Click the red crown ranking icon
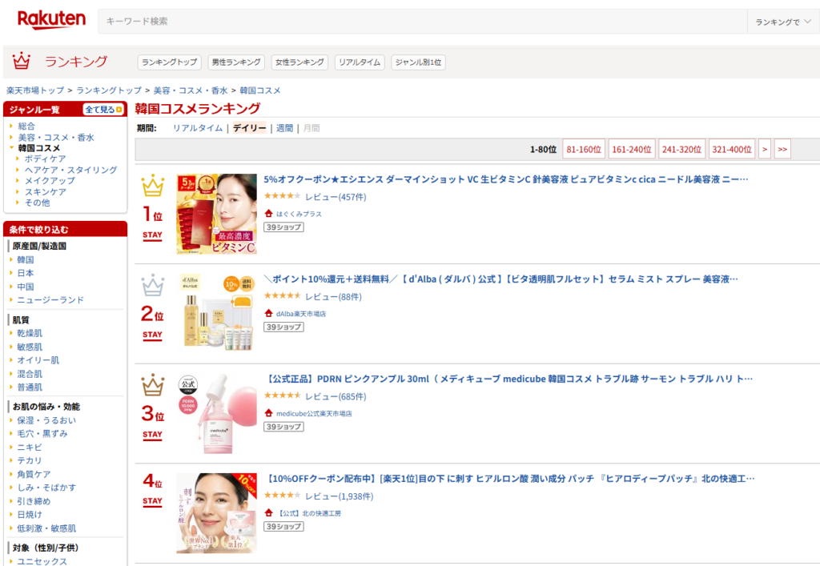This screenshot has width=820, height=566. pyautogui.click(x=21, y=62)
